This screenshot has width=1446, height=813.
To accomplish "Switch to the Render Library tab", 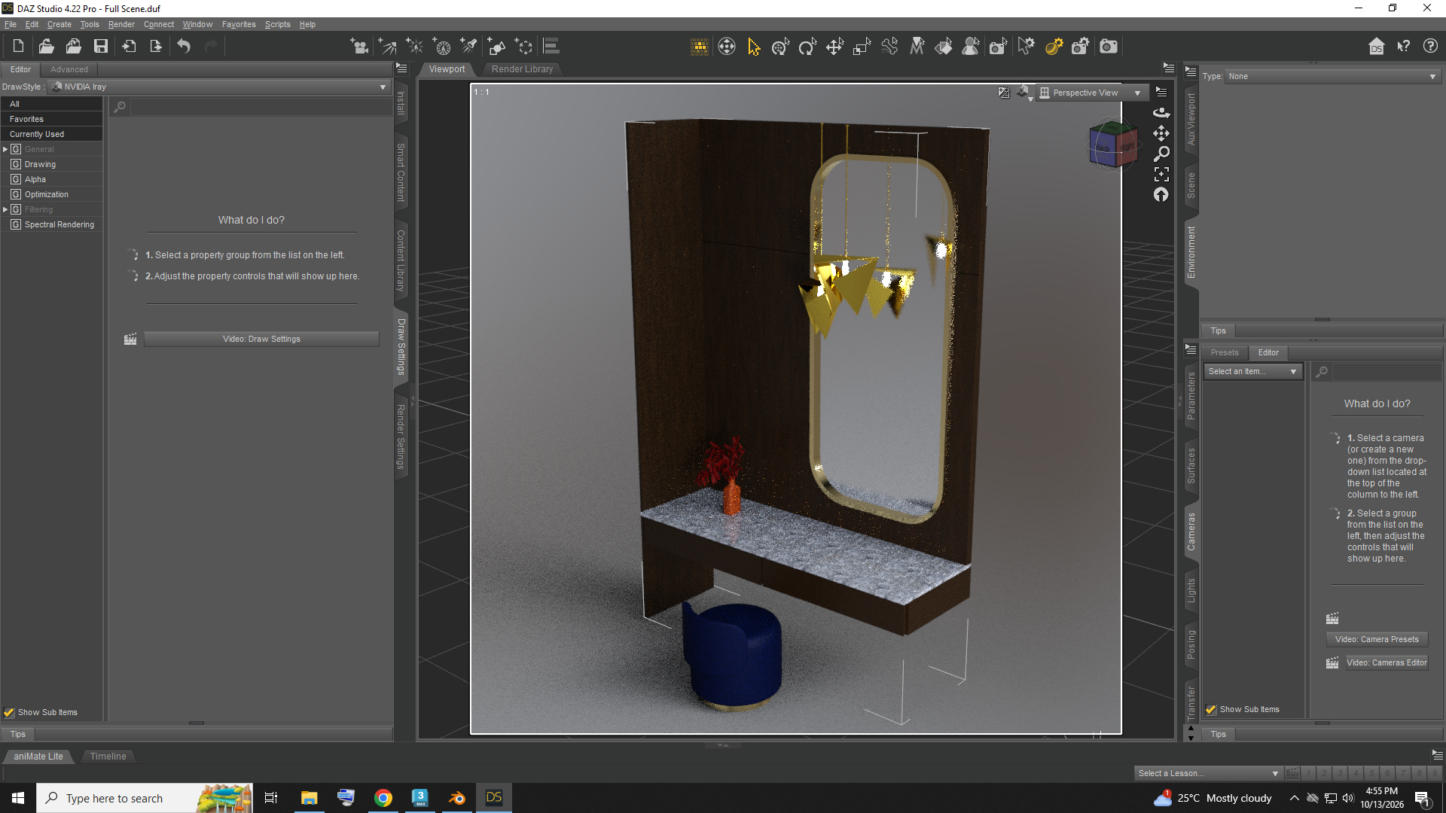I will [522, 69].
